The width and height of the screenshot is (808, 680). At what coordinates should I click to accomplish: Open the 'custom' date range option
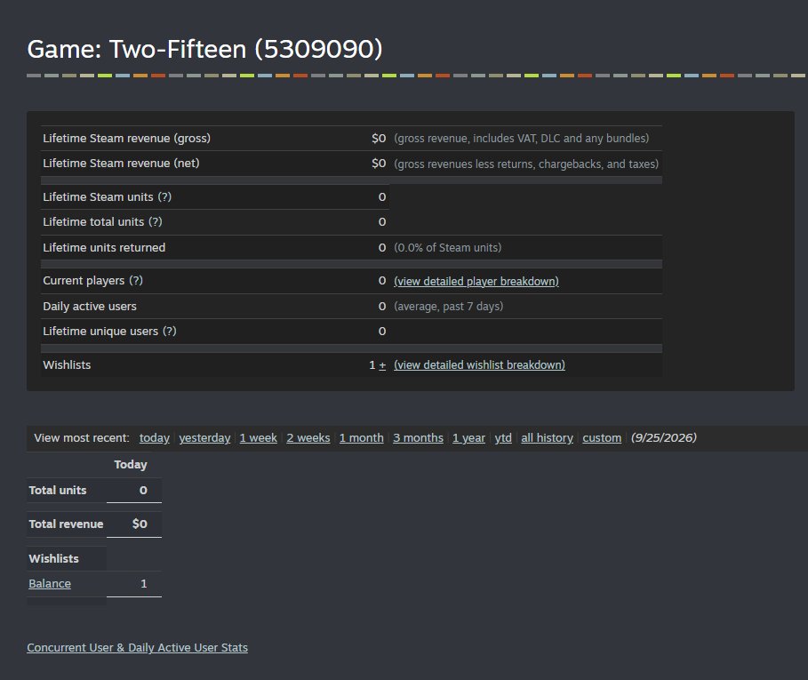tap(602, 438)
